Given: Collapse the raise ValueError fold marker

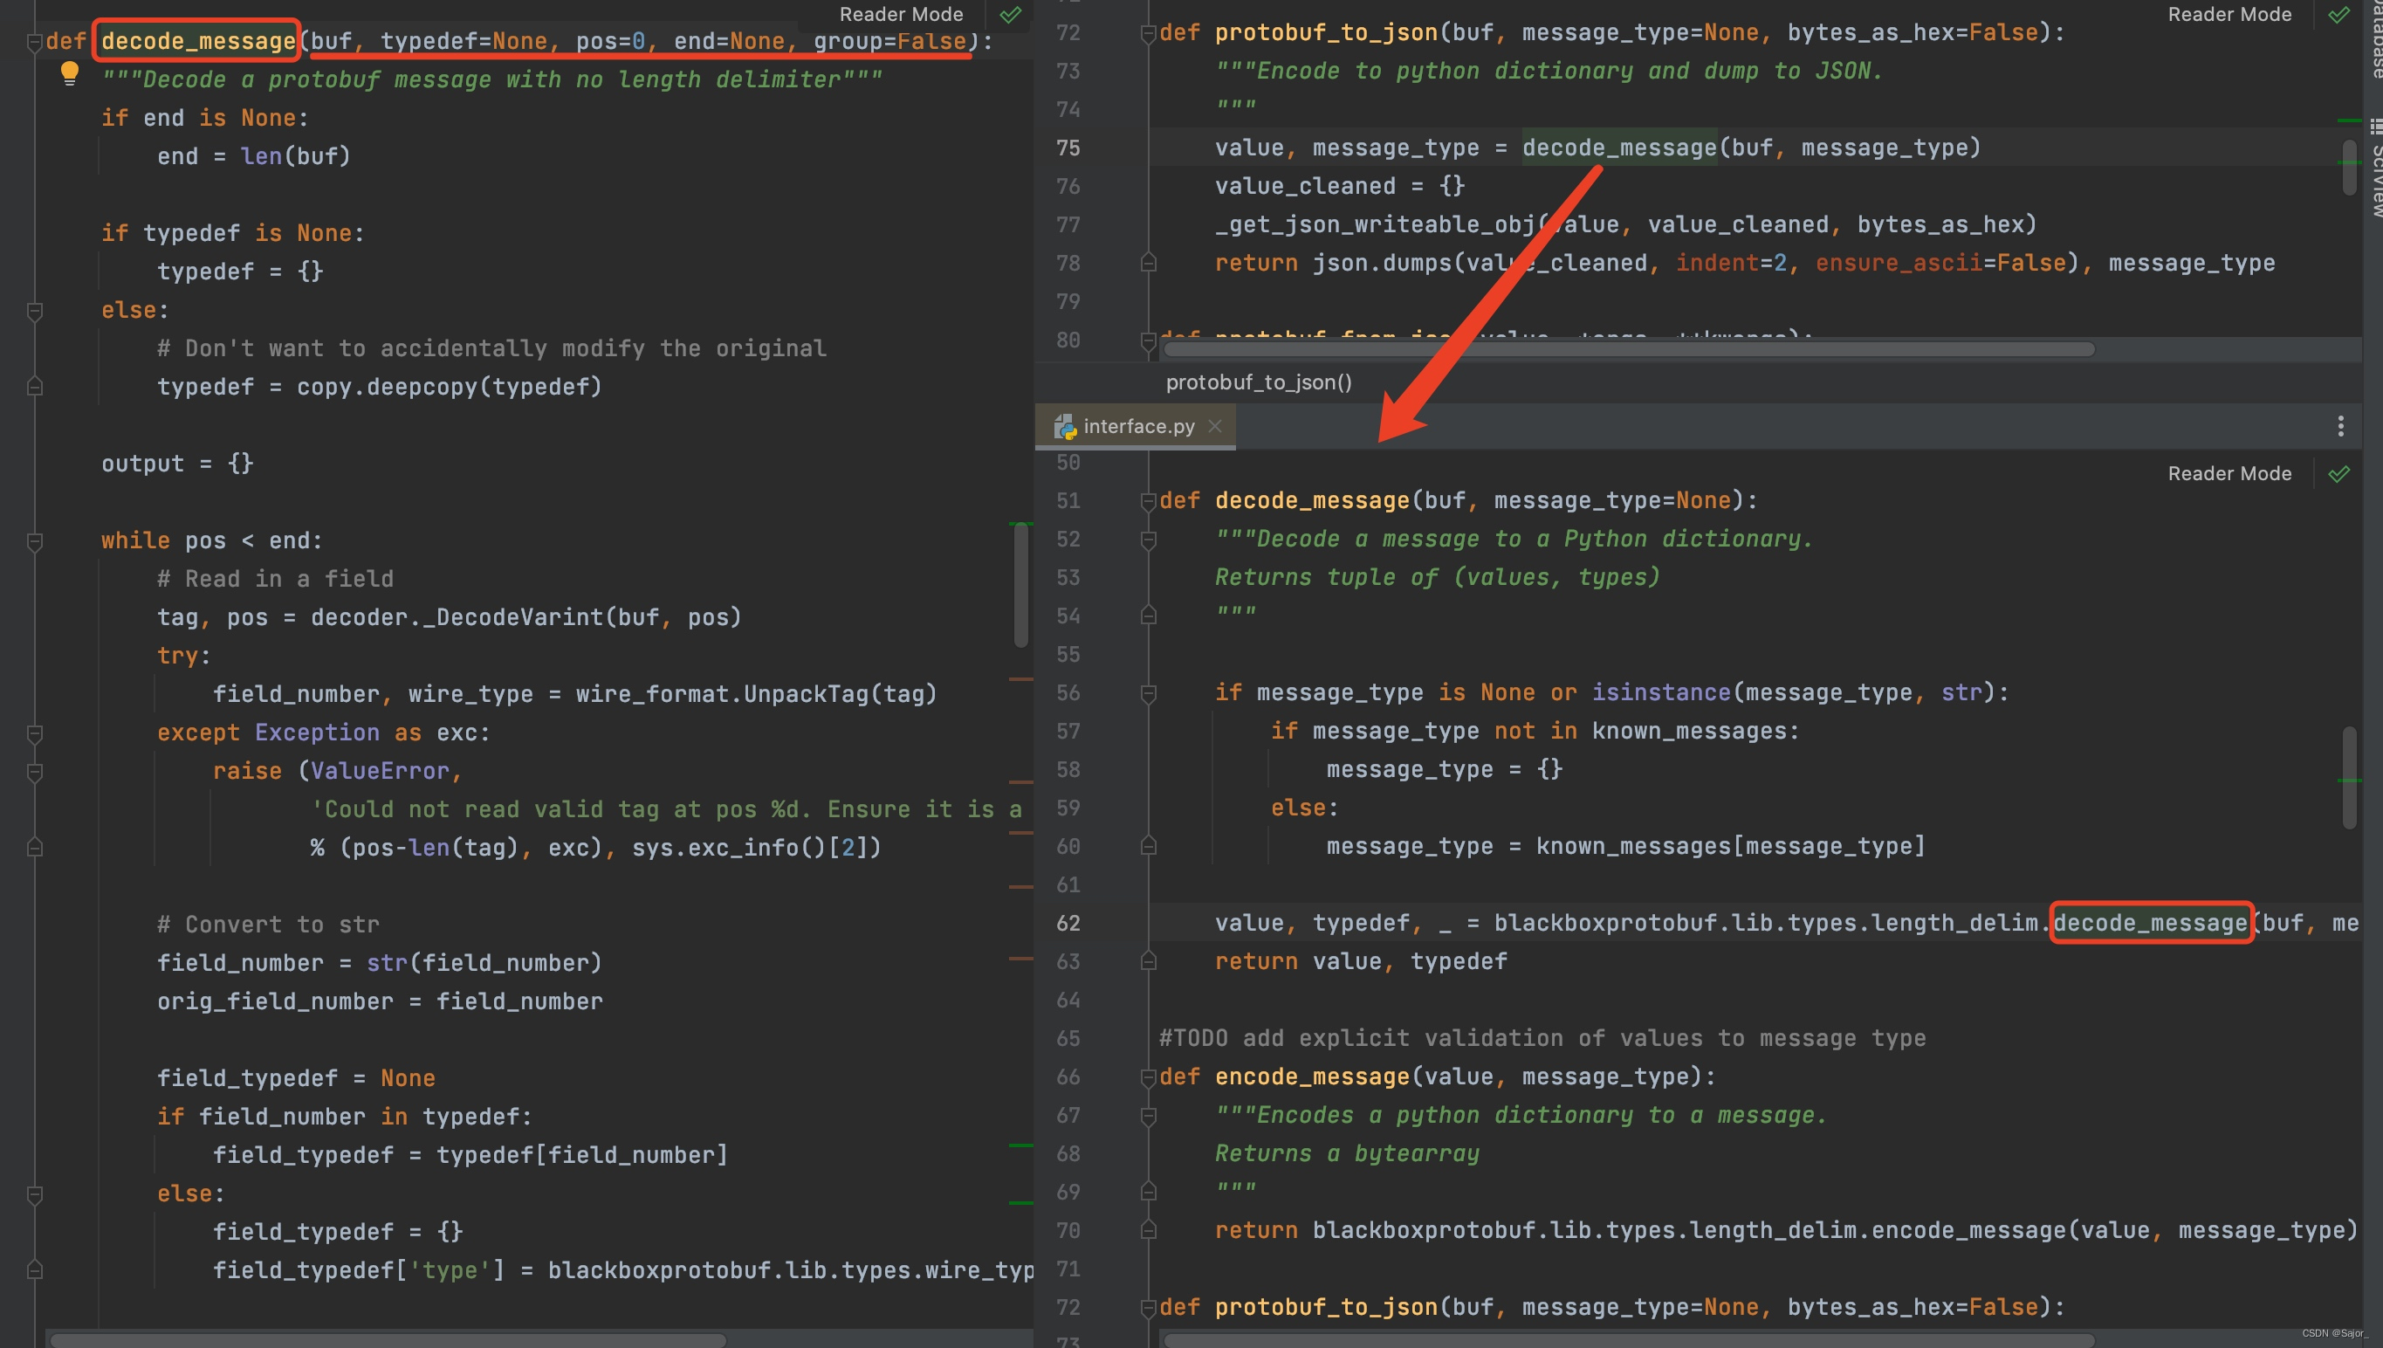Looking at the screenshot, I should click(x=34, y=771).
